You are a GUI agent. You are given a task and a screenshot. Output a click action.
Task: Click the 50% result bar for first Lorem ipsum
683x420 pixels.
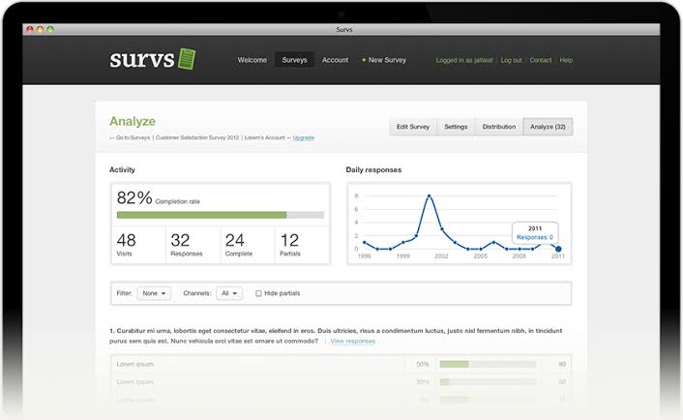tap(488, 364)
